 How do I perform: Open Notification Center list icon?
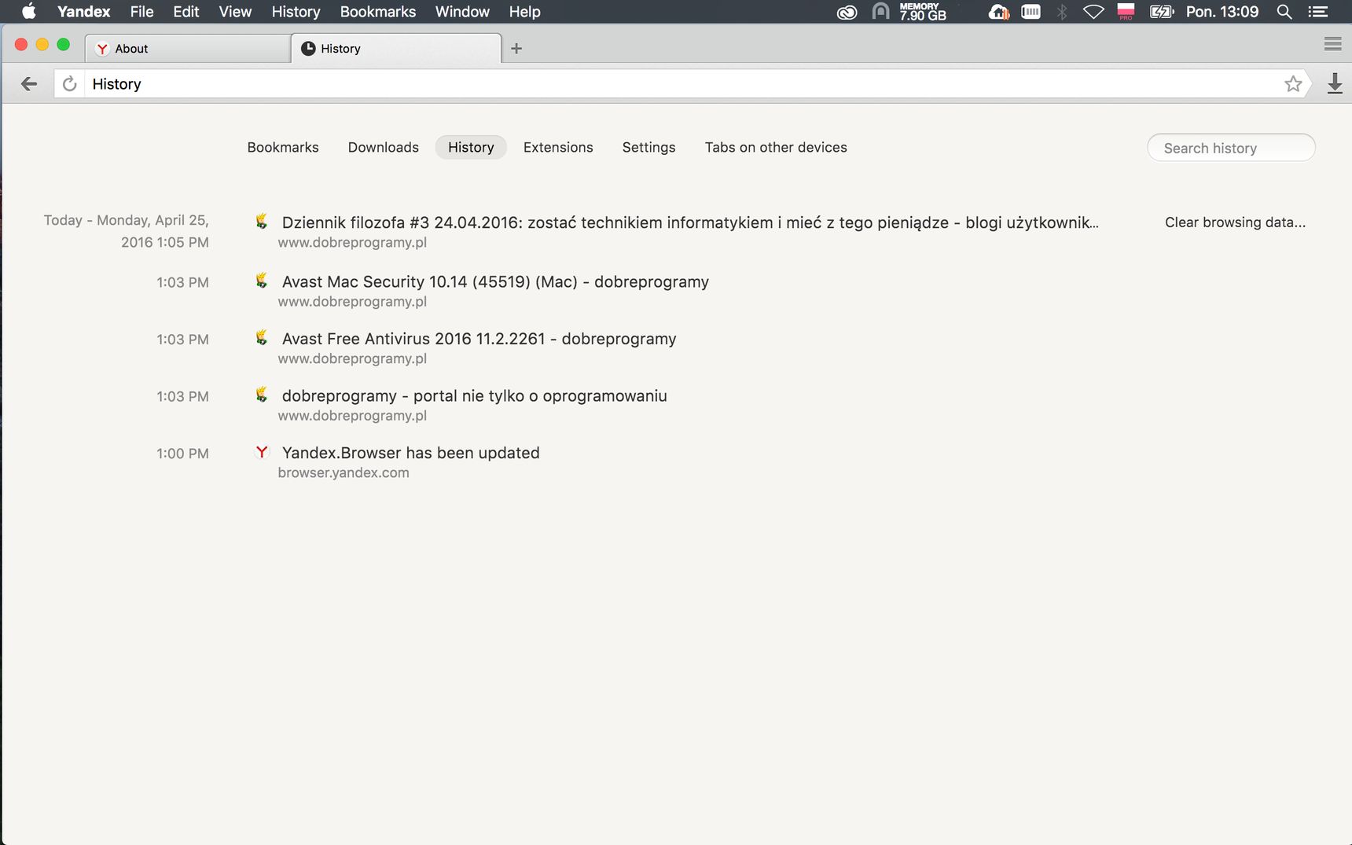click(1317, 12)
